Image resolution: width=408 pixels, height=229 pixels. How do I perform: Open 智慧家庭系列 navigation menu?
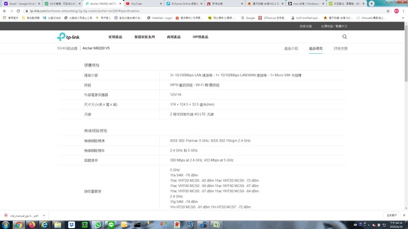[144, 37]
